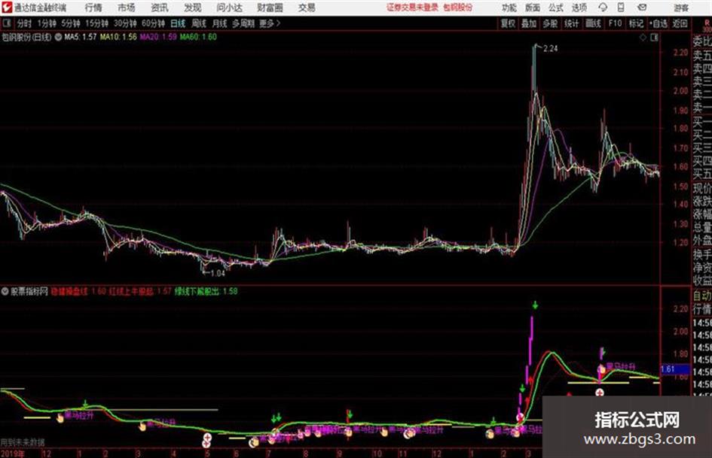712x458 pixels.
Task: Click the 画线 drawing toolbar button
Action: [x=593, y=23]
